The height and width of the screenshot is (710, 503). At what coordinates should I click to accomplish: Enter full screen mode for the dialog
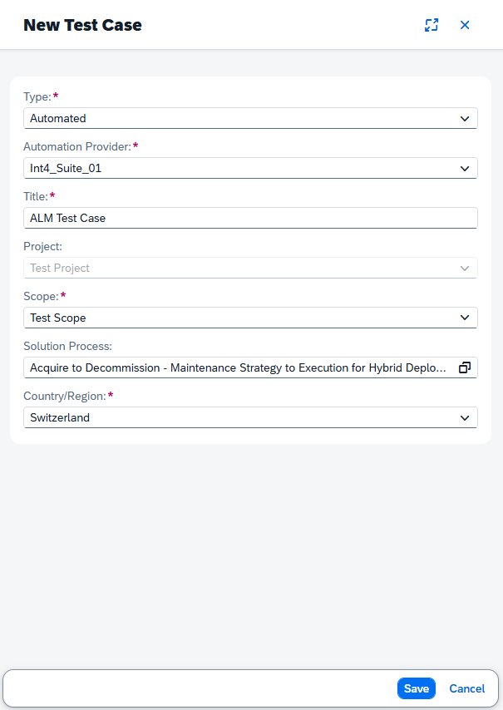pyautogui.click(x=431, y=25)
